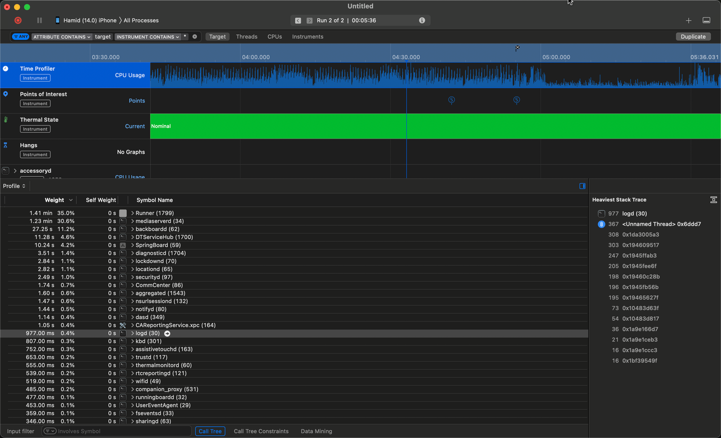Click the Runner app icon in list
The image size is (721, 438).
tap(123, 213)
